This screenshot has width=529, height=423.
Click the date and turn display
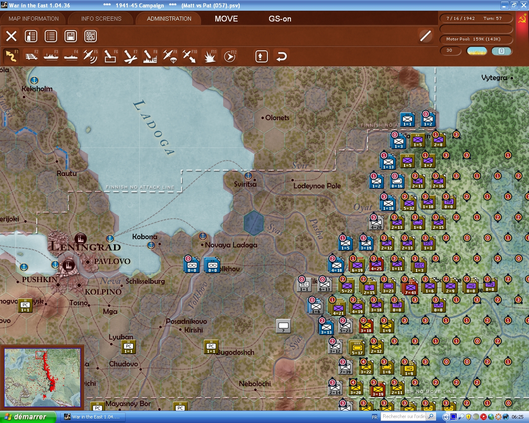pos(477,19)
